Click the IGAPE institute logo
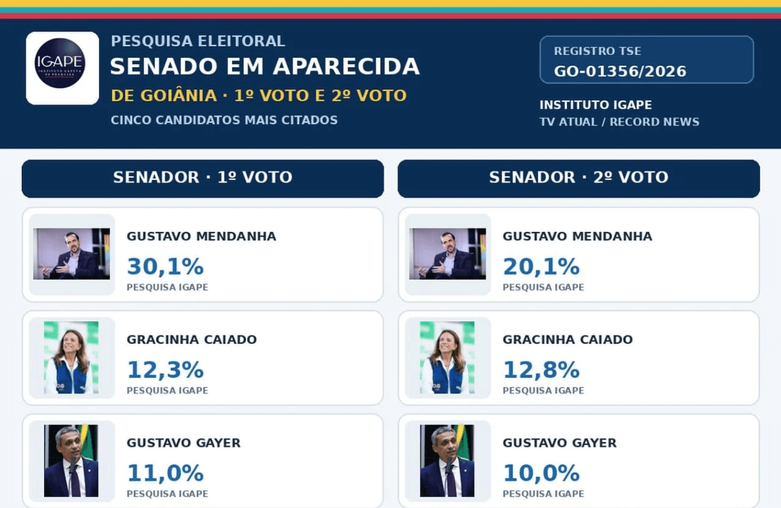Image resolution: width=781 pixels, height=508 pixels. coord(62,68)
